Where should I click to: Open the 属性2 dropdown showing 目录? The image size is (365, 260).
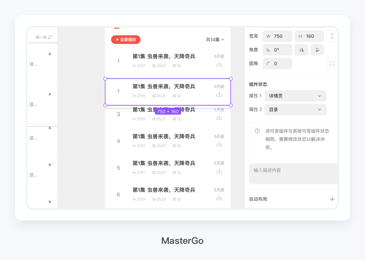pyautogui.click(x=295, y=109)
